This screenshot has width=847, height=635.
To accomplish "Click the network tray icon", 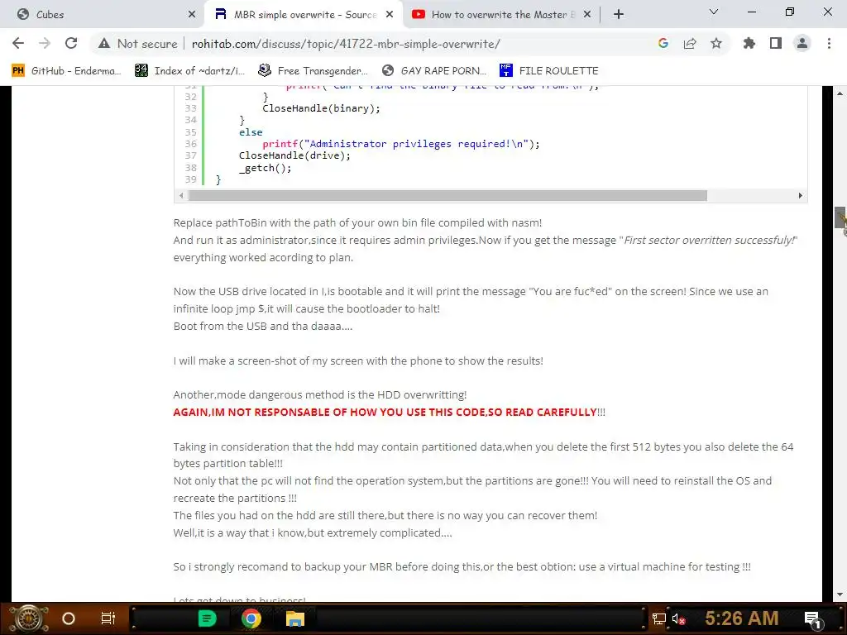I will click(x=658, y=618).
